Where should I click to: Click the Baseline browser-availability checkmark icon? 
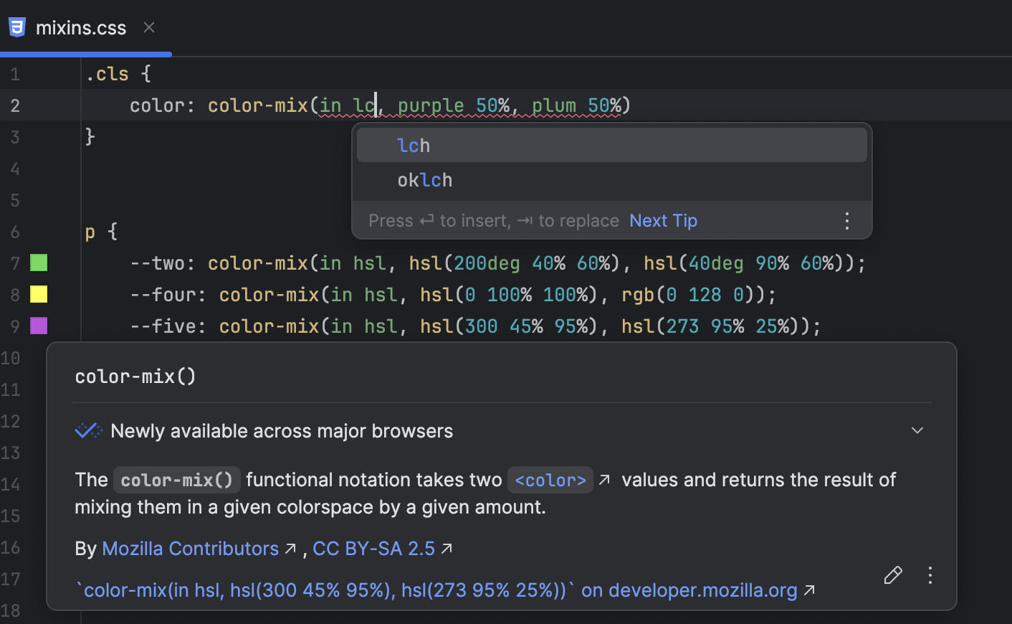click(87, 430)
